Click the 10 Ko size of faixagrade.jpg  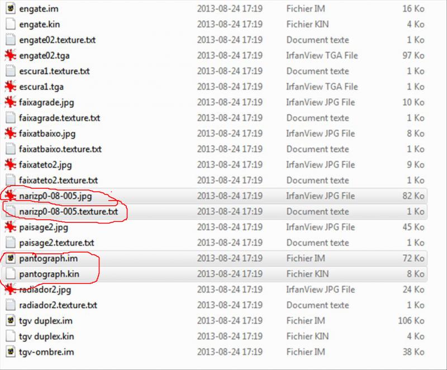(x=413, y=102)
